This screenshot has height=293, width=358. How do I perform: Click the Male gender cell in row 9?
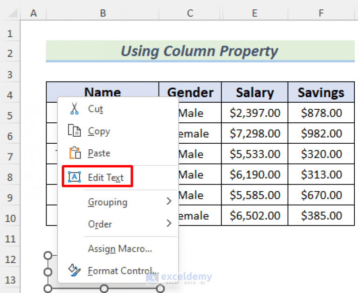coord(200,195)
